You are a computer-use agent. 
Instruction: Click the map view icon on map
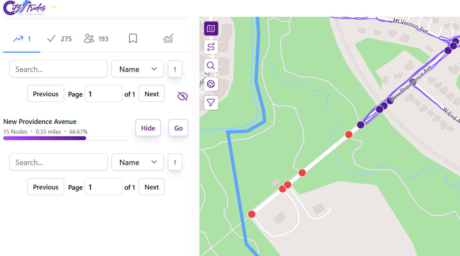(x=211, y=29)
